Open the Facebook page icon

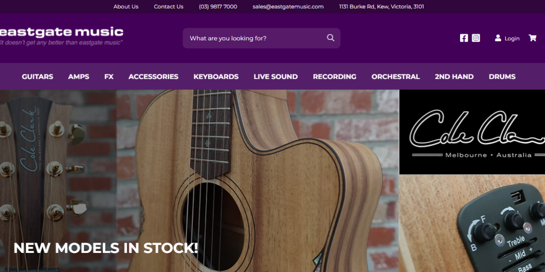(x=464, y=38)
